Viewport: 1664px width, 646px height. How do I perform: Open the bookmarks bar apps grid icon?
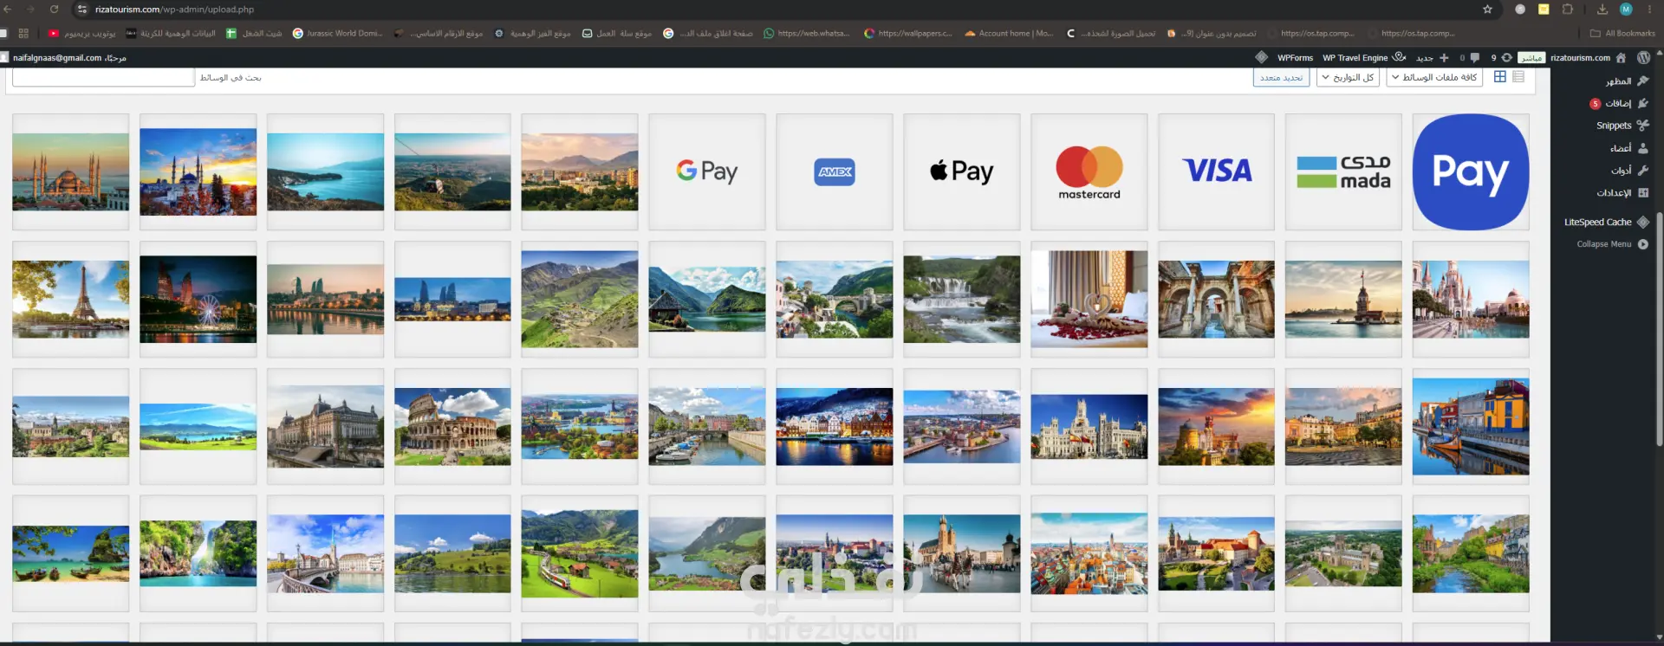pos(23,34)
